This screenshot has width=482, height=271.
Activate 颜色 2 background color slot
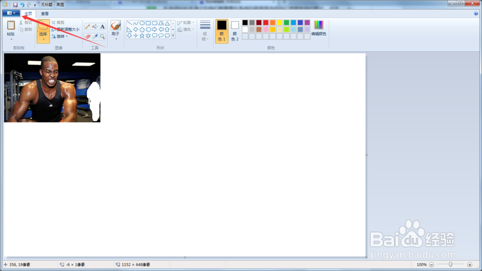235,31
